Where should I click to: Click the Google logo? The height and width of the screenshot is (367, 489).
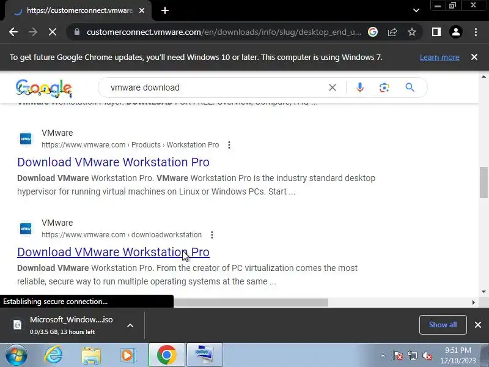click(44, 88)
